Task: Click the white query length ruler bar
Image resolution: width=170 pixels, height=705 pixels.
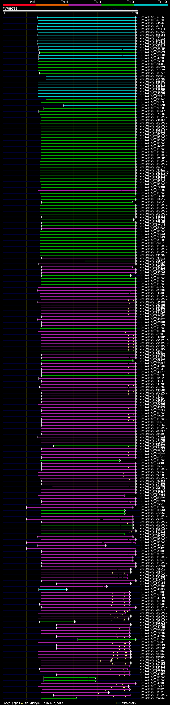Action: tap(70, 11)
